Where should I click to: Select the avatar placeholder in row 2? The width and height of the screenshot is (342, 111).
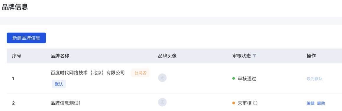[x=162, y=102]
